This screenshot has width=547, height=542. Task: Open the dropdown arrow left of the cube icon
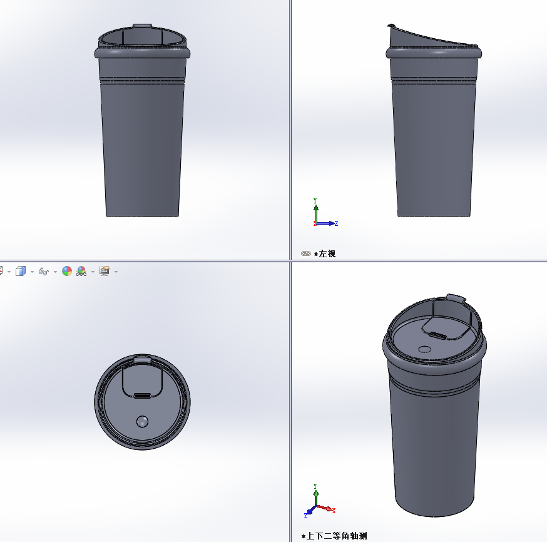(x=9, y=272)
